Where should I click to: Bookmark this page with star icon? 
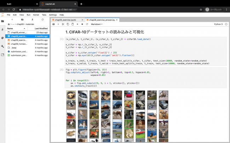[x=201, y=10]
